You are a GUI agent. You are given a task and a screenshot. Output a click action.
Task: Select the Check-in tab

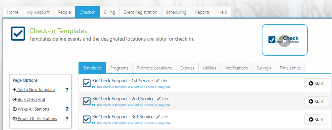pos(88,12)
